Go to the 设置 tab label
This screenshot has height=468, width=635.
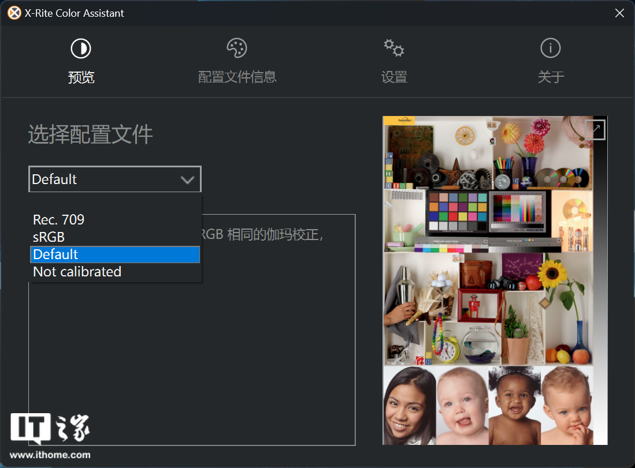(394, 77)
